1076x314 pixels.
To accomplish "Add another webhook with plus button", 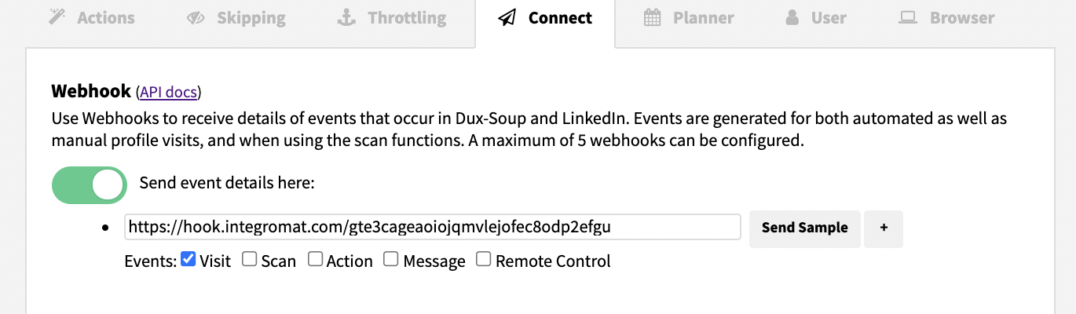I will (884, 228).
